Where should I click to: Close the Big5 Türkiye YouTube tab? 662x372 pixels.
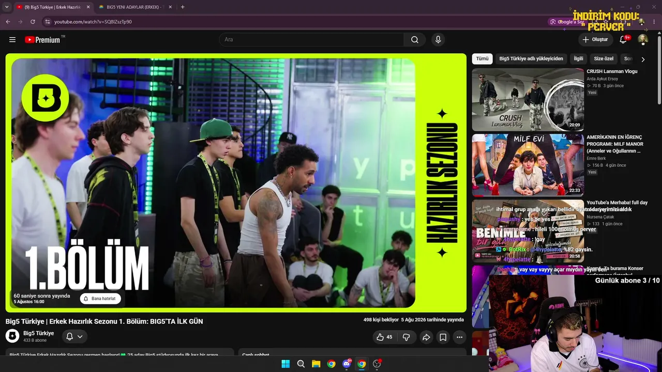(x=88, y=7)
